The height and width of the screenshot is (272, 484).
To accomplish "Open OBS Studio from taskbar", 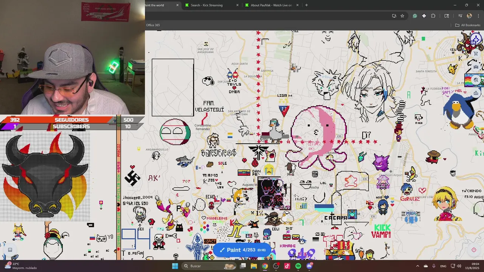I will click(276, 266).
